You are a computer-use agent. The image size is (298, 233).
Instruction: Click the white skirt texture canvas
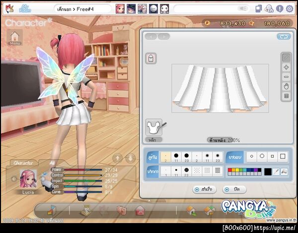(220, 88)
